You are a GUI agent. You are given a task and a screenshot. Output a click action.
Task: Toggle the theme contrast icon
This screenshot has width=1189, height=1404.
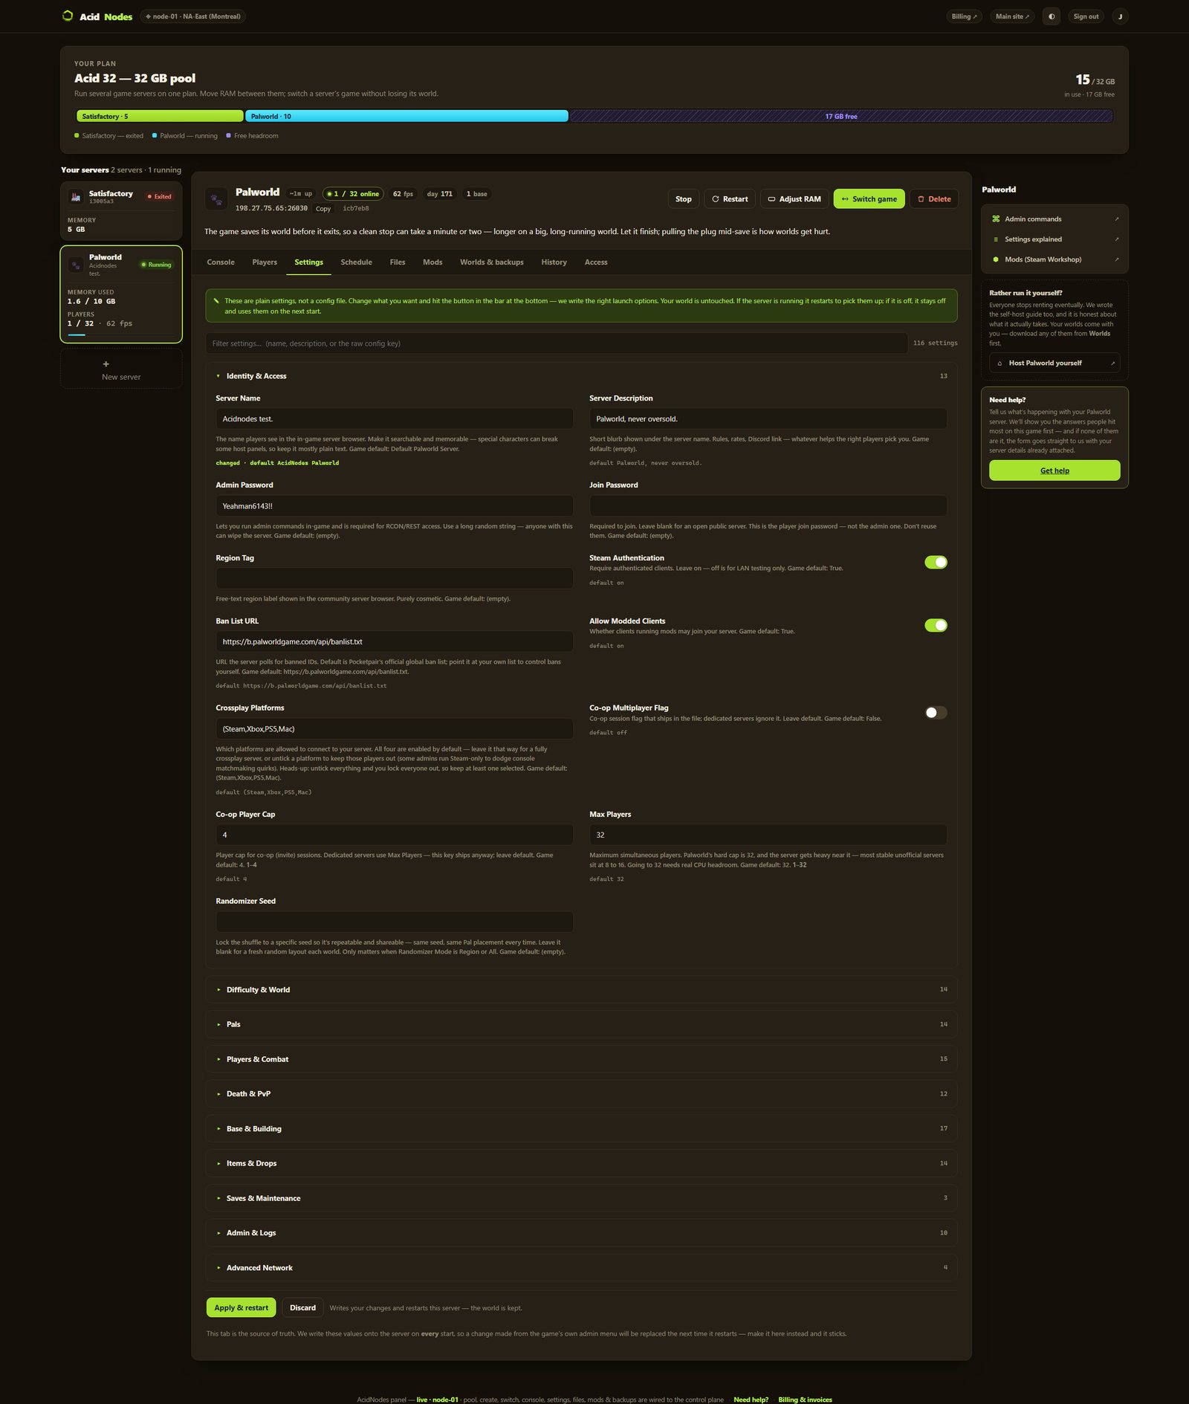click(1052, 16)
